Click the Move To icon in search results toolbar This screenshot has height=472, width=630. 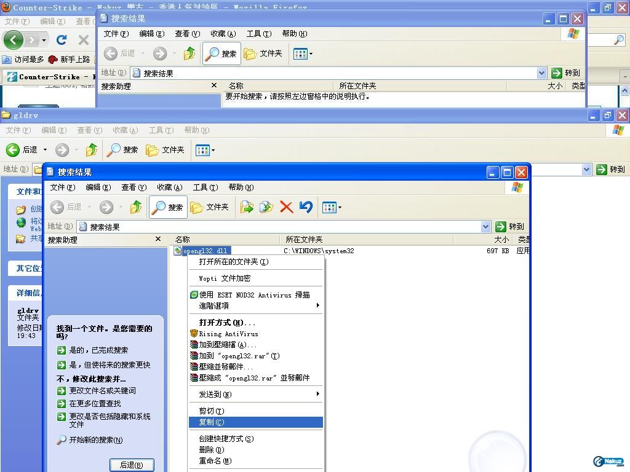tap(247, 207)
